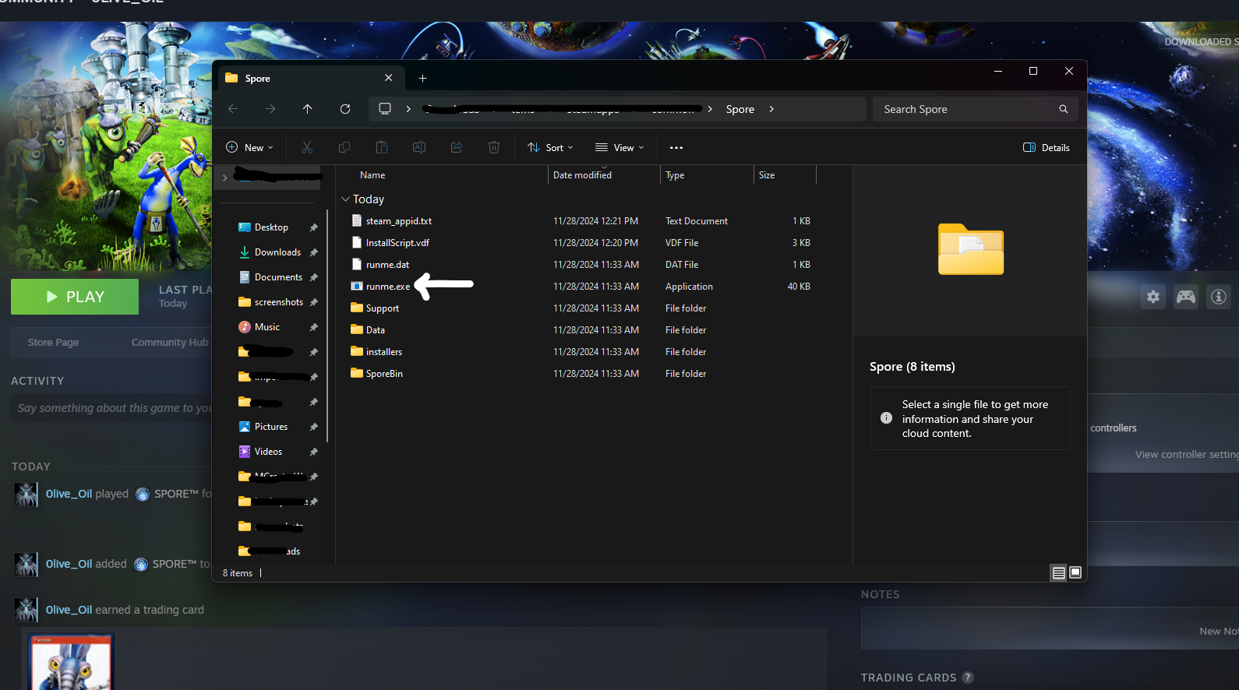Expand the redacted navigation pane tree item
1239x690 pixels.
click(x=224, y=178)
